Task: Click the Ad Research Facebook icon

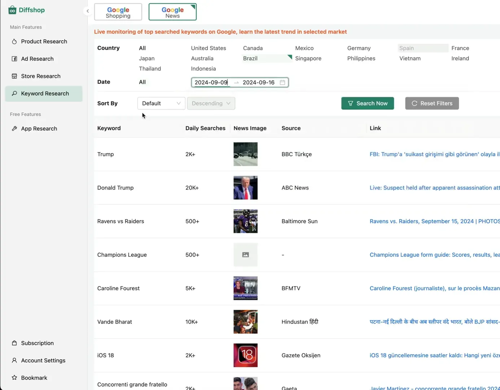Action: pyautogui.click(x=14, y=59)
